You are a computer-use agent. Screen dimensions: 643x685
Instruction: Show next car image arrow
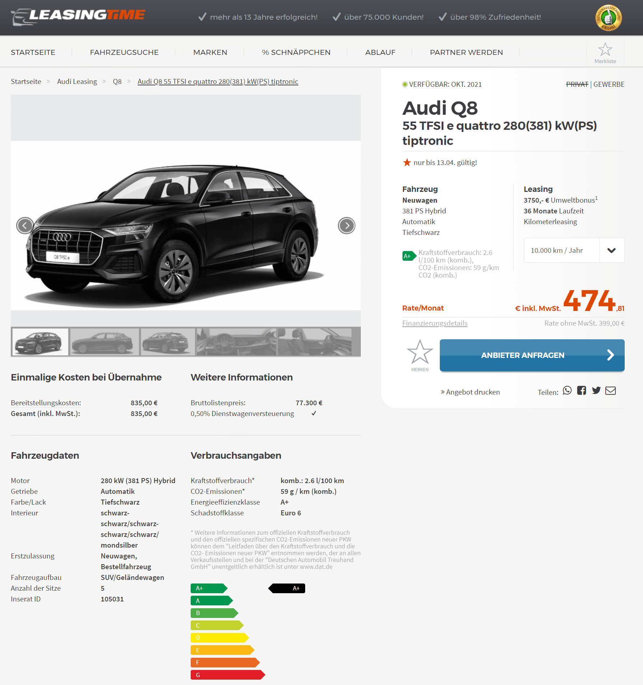[x=346, y=226]
